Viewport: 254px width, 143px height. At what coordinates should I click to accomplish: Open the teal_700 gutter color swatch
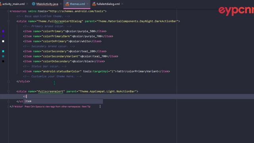click(3, 56)
